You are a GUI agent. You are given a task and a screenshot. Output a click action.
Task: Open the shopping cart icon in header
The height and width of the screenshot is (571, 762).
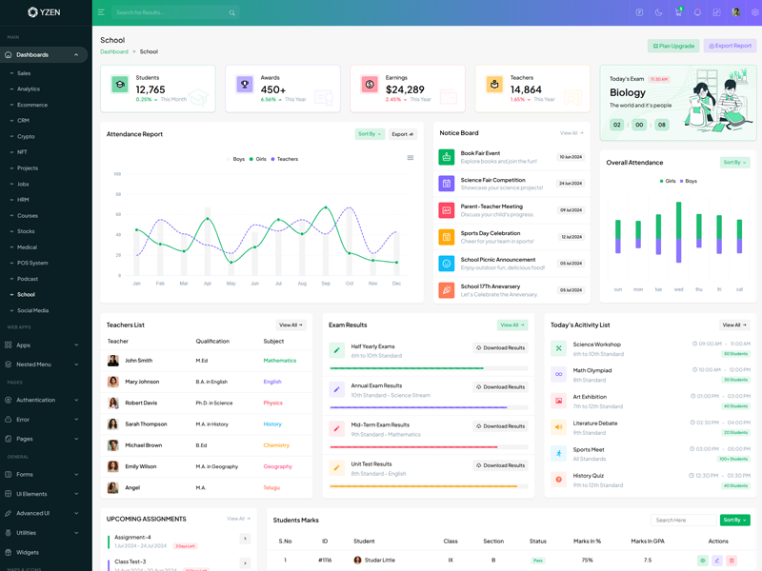[678, 12]
